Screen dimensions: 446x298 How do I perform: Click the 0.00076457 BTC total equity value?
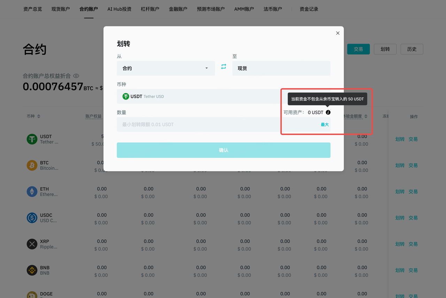58,86
